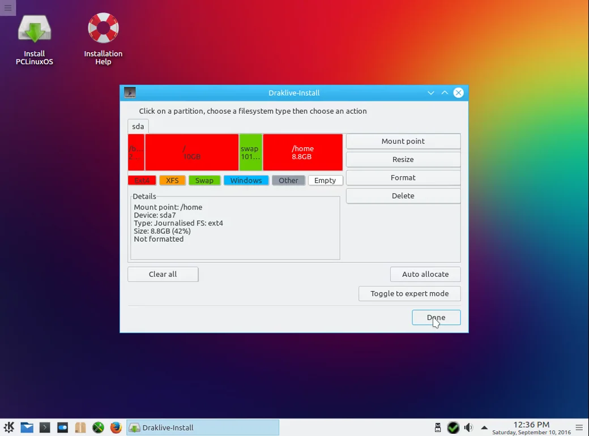Image resolution: width=589 pixels, height=436 pixels.
Task: Launch the green package manager icon
Action: (98, 428)
